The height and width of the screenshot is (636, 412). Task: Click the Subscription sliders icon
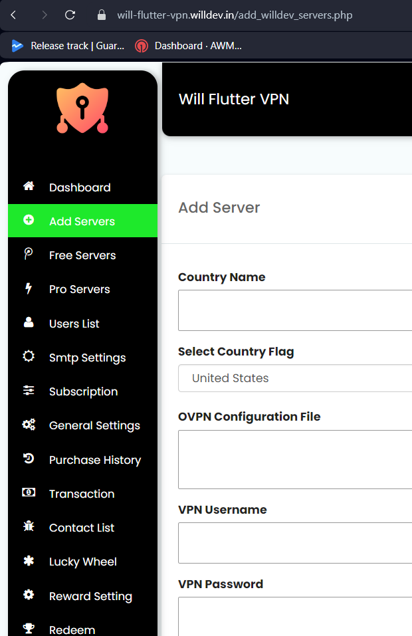[x=29, y=391]
